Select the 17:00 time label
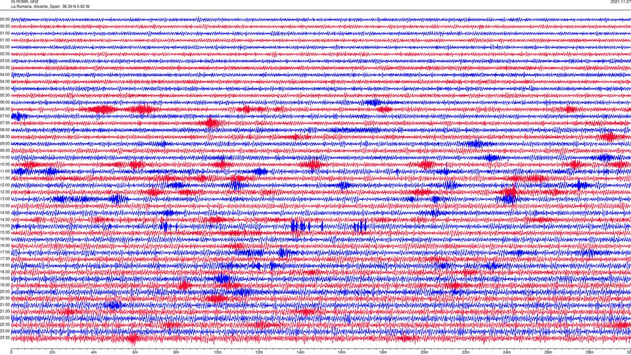This screenshot has height=355, width=631. [x=5, y=252]
